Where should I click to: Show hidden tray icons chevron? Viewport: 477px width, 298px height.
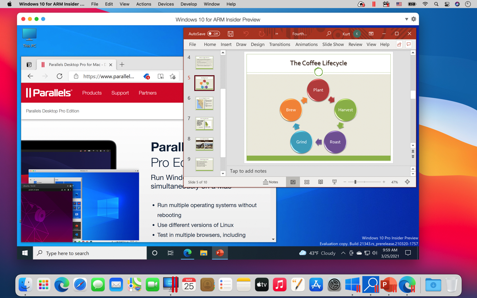tap(343, 253)
